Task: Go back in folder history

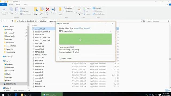Action: tap(2, 21)
